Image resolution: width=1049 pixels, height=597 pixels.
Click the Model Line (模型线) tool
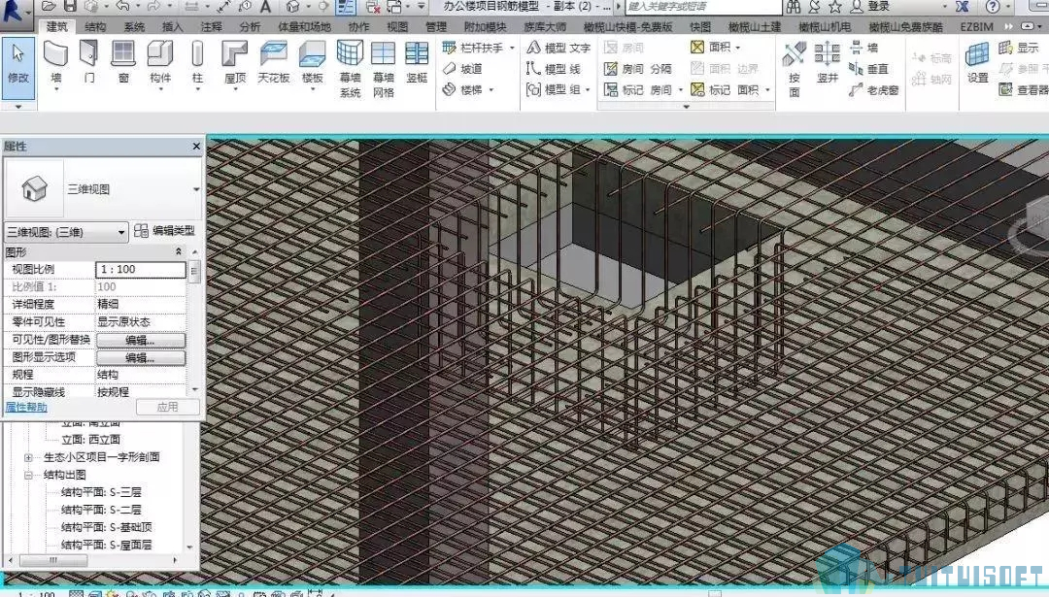(x=554, y=69)
